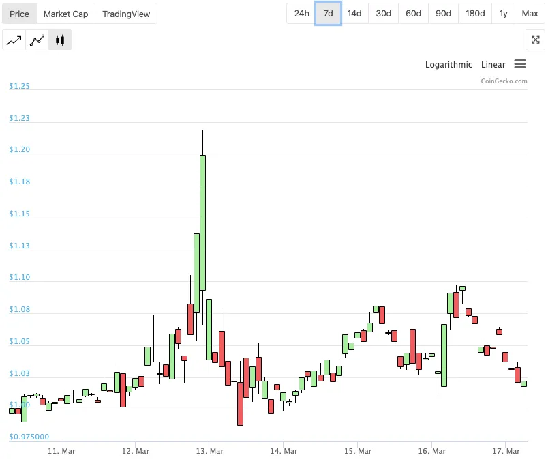The height and width of the screenshot is (462, 548).
Task: Select the 7d time range
Action: (x=328, y=13)
